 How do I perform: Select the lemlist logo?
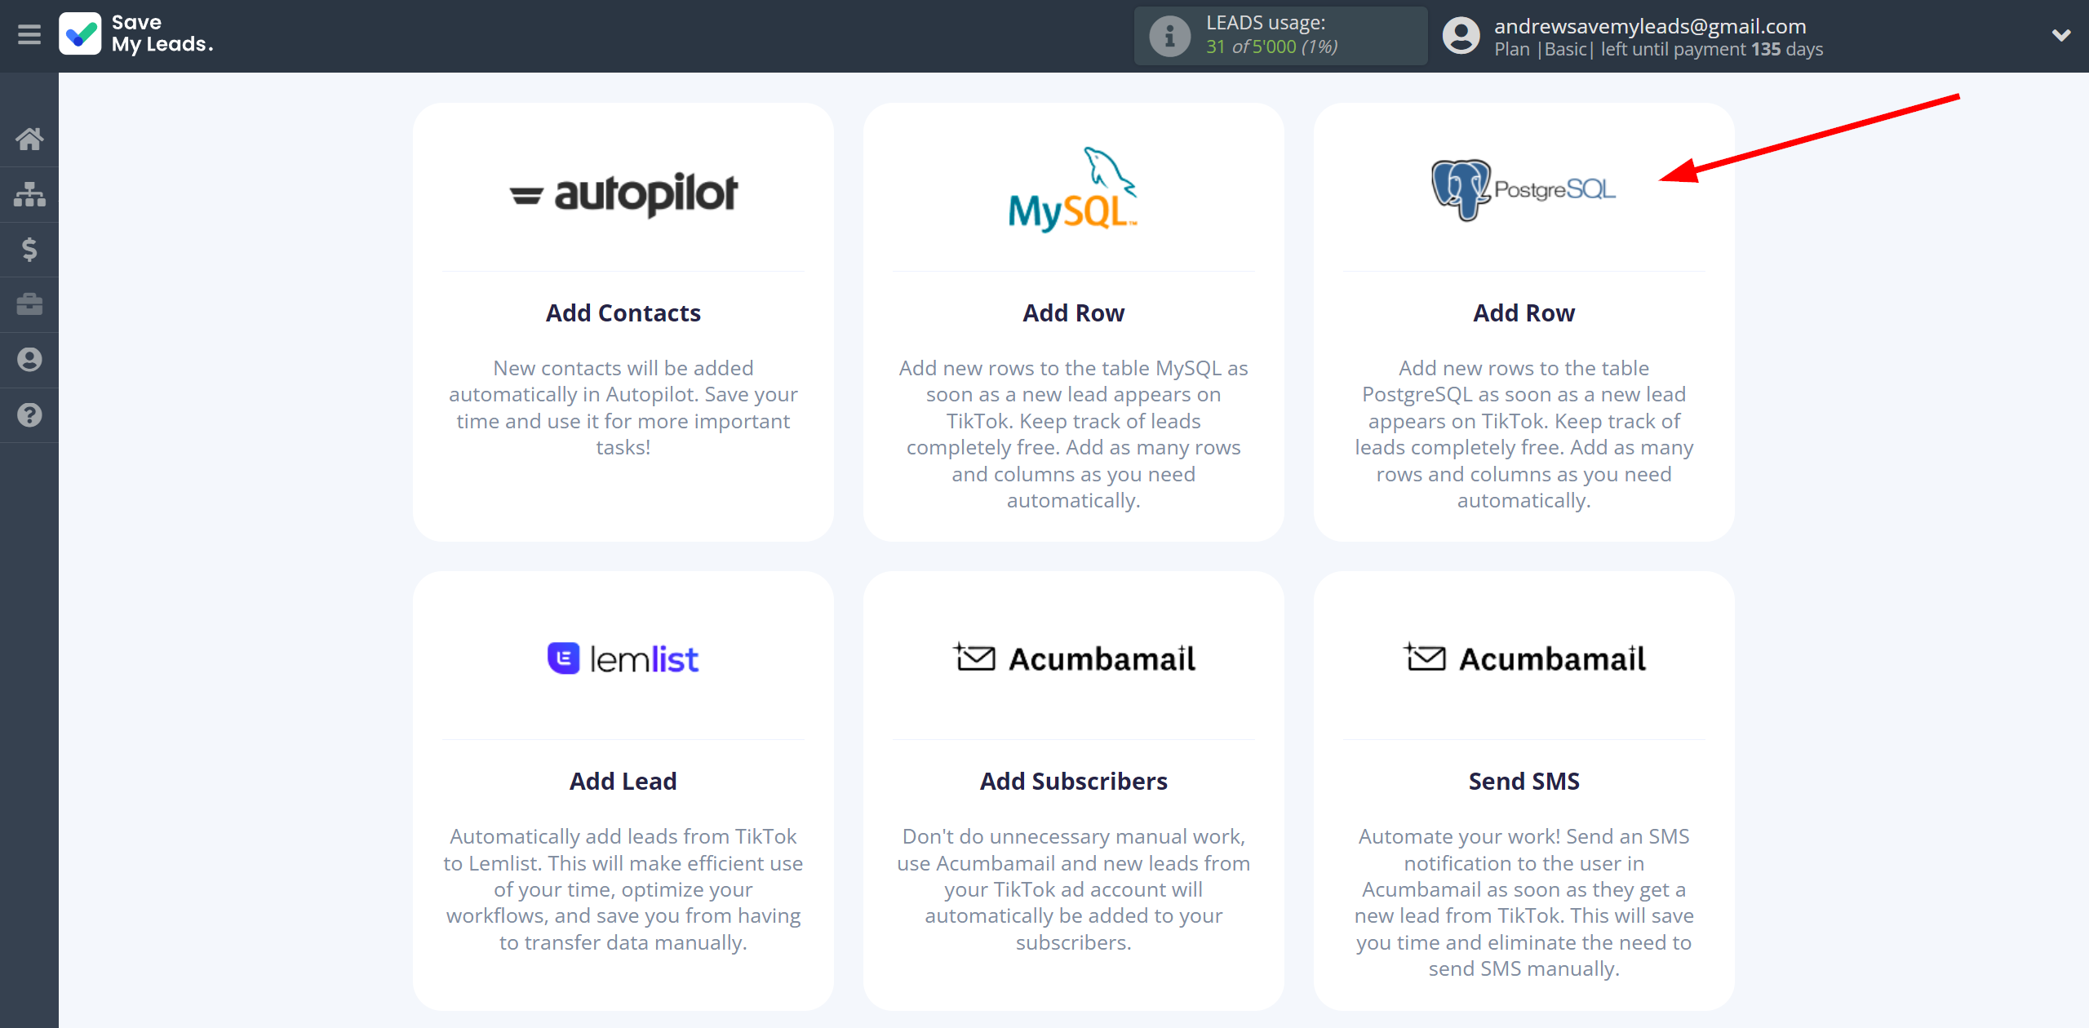[623, 658]
